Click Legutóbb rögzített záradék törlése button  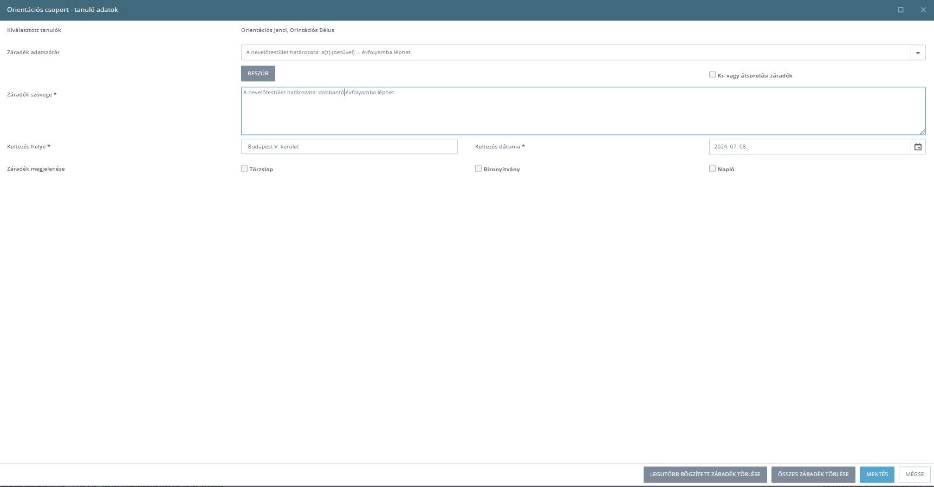[x=705, y=475]
